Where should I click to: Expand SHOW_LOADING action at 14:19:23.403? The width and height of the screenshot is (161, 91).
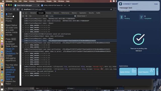(23, 25)
